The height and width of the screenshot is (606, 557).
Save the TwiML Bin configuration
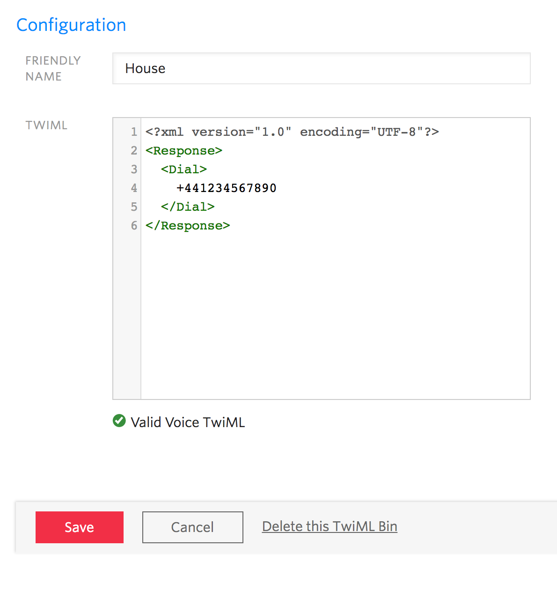(x=80, y=527)
